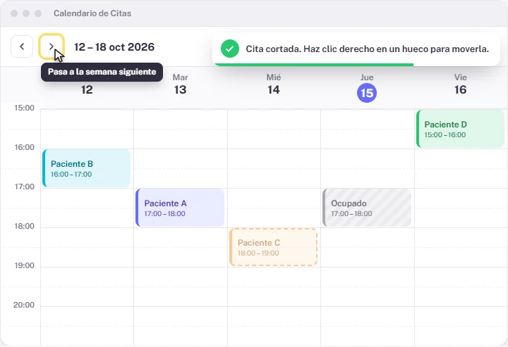Viewport: 508px width, 347px height.
Task: Click empty Thursday 18:00 slot
Action: pyautogui.click(x=368, y=247)
